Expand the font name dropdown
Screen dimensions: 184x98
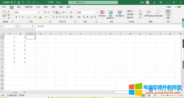[x=37, y=12]
